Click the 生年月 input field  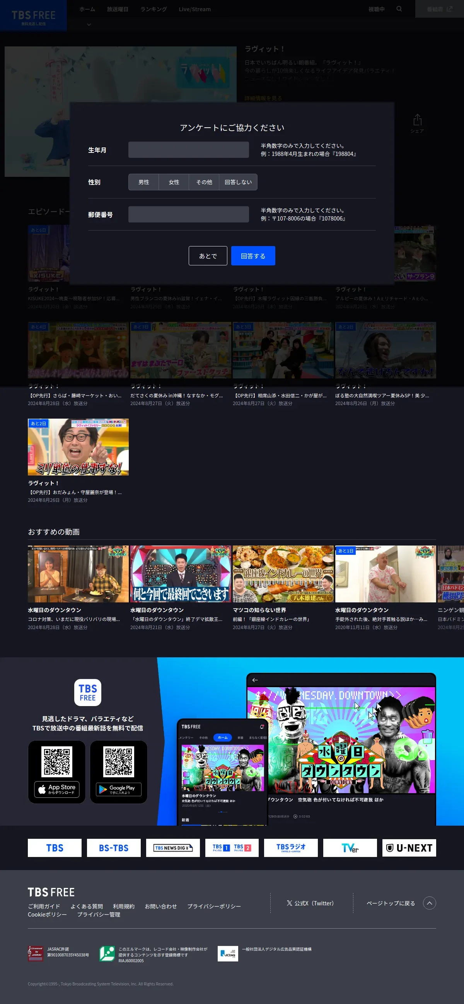pyautogui.click(x=189, y=150)
